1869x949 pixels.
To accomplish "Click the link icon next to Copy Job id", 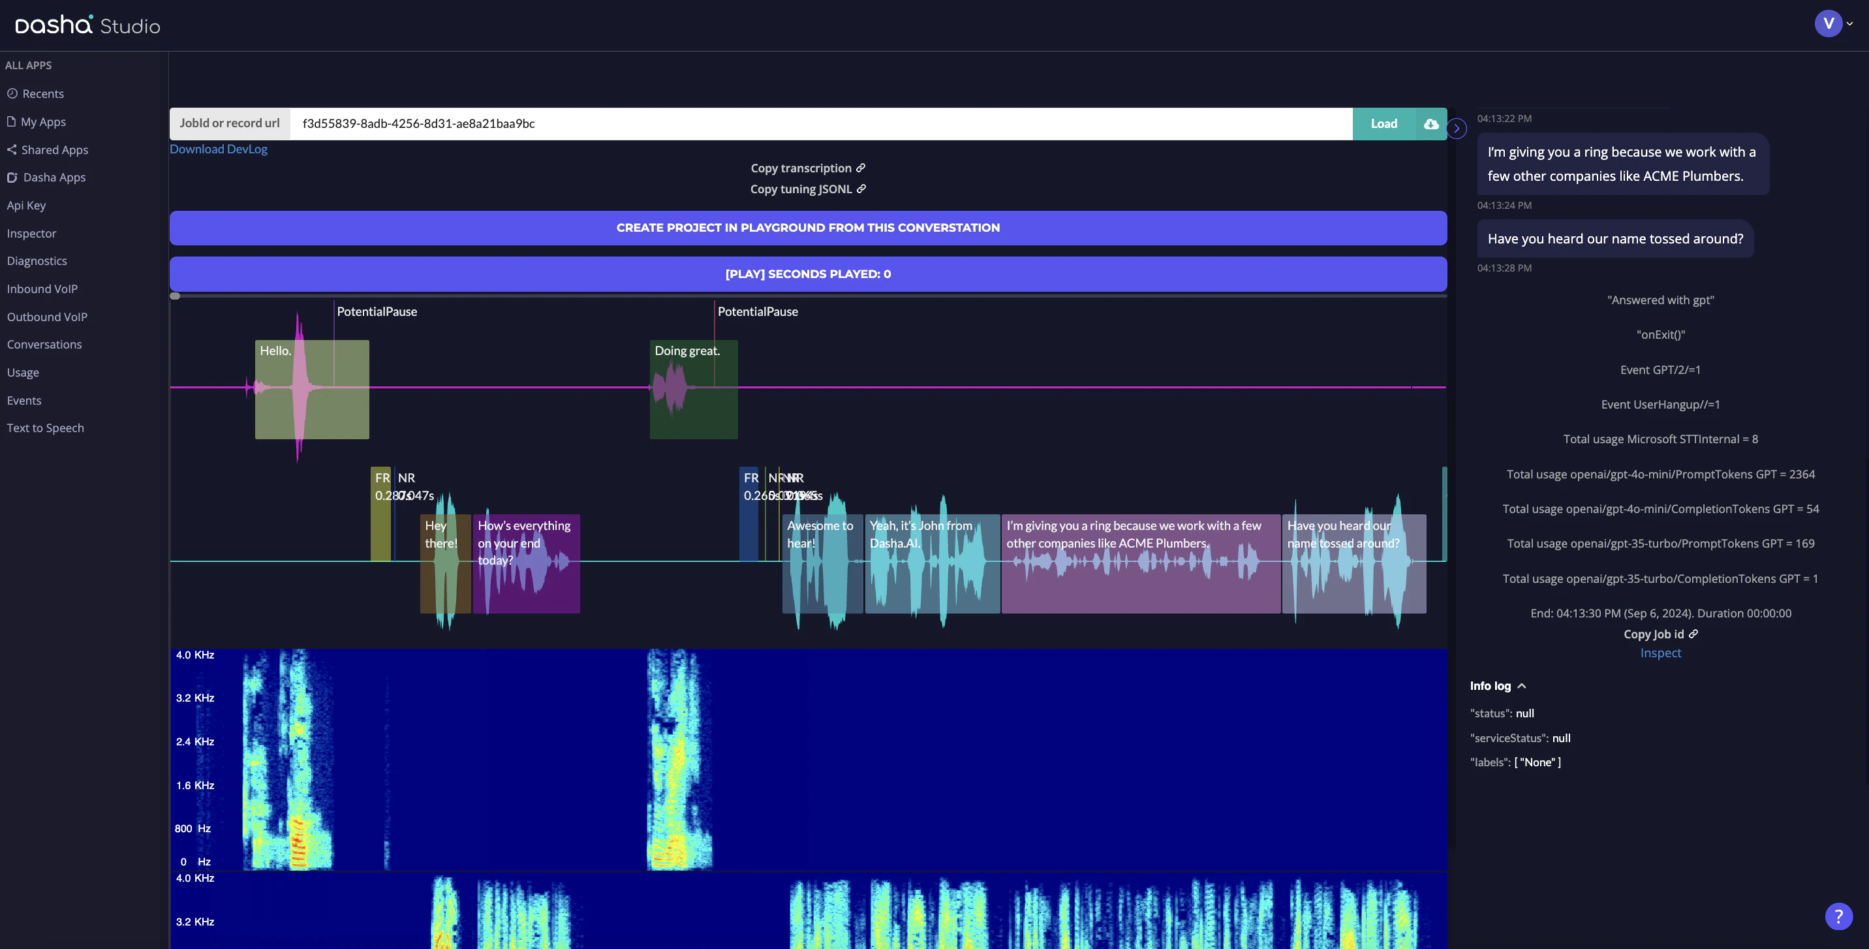I will pyautogui.click(x=1693, y=633).
